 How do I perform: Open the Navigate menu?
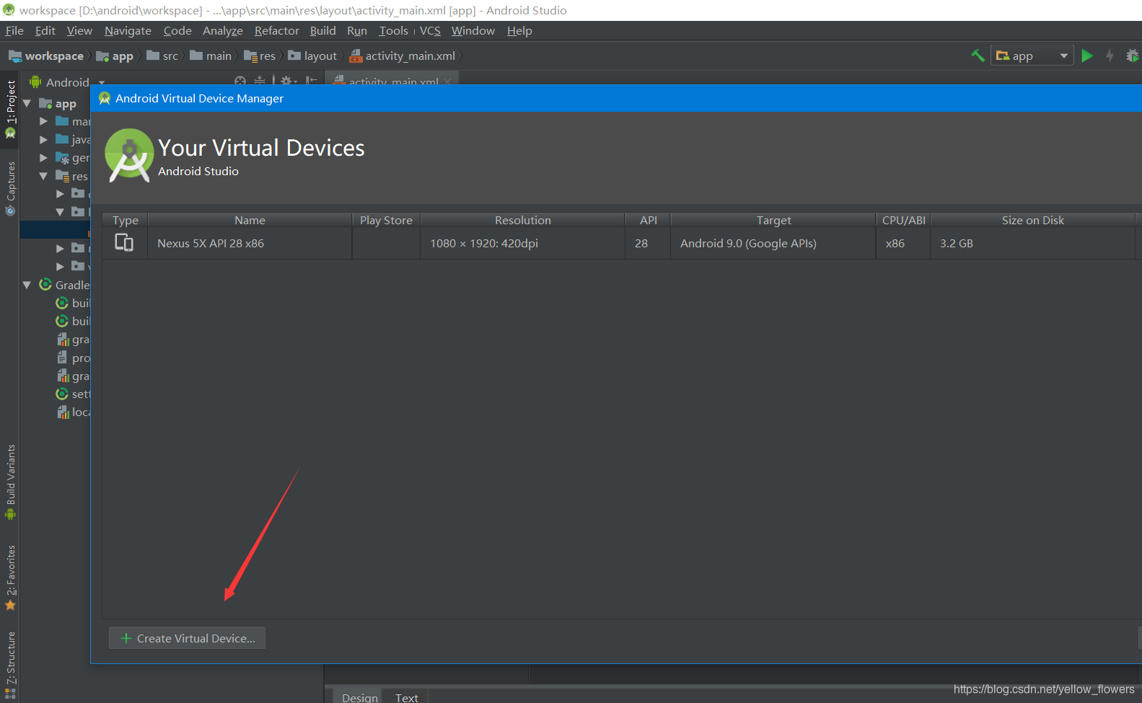point(128,30)
